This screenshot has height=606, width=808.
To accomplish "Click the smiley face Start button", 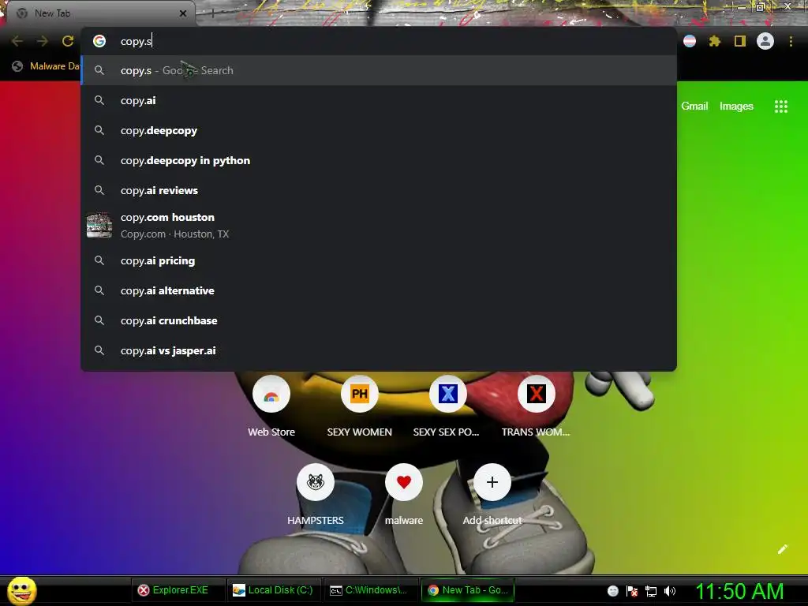I will (x=22, y=590).
